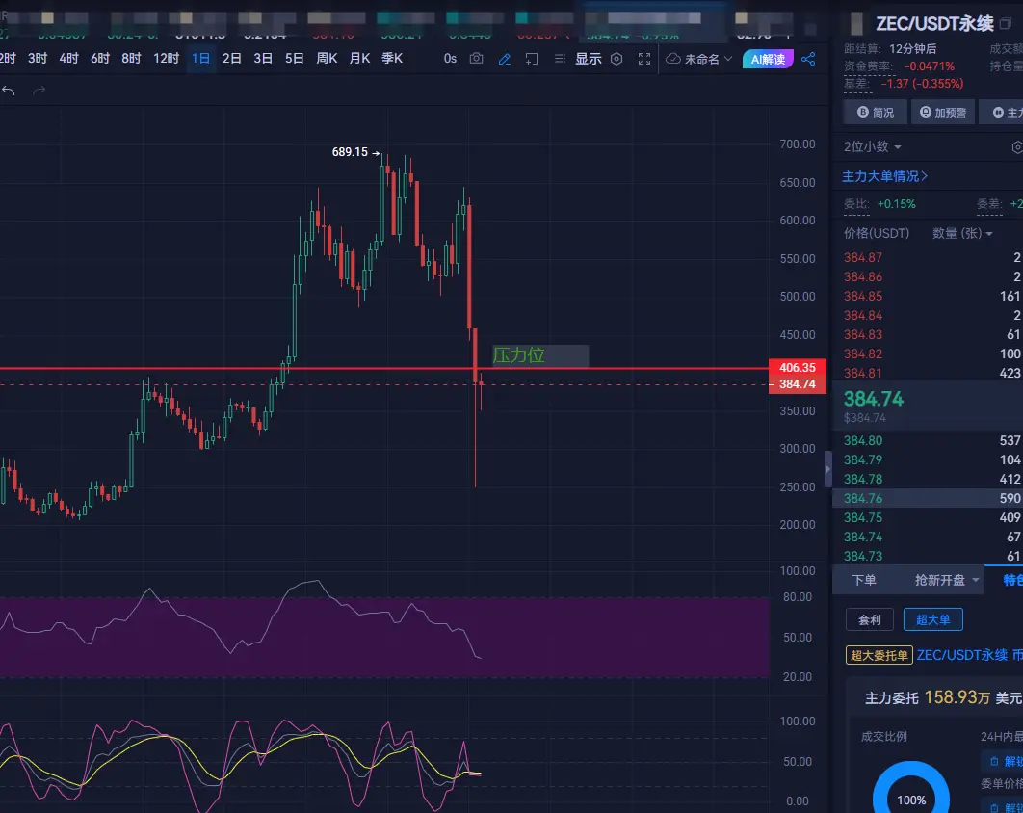
Task: Select the 月K timeframe
Action: (359, 59)
